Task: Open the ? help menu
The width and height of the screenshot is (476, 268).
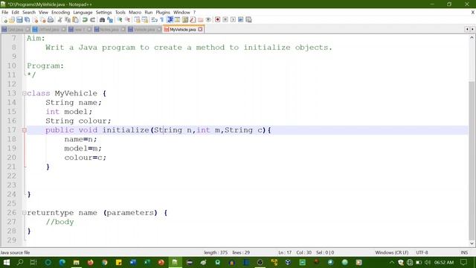Action: pyautogui.click(x=194, y=13)
